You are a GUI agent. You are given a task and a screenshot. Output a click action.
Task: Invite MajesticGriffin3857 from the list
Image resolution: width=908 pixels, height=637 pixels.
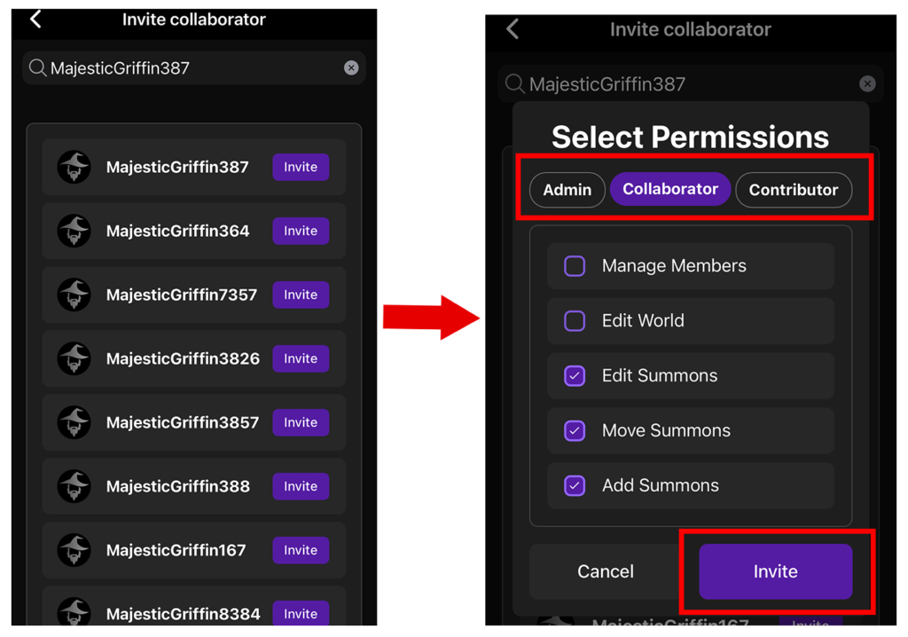301,422
